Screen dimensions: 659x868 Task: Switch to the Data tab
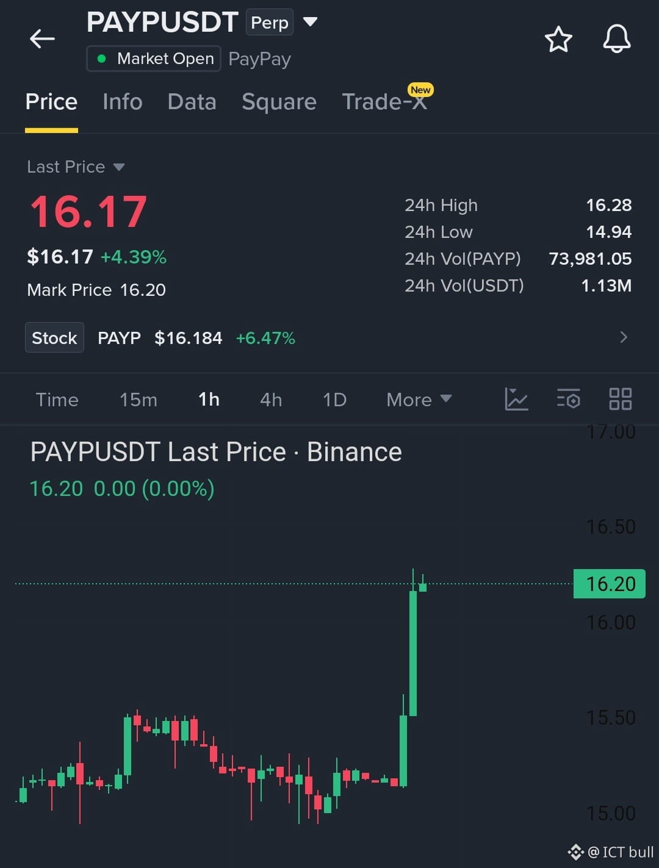coord(192,102)
